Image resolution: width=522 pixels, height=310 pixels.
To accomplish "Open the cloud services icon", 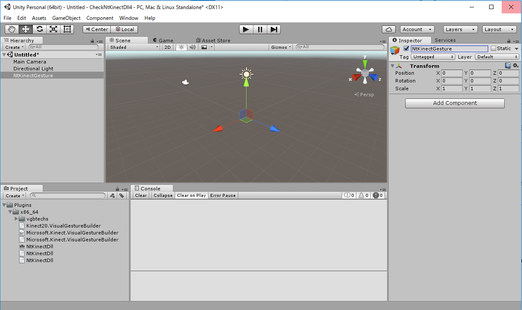I will [389, 29].
